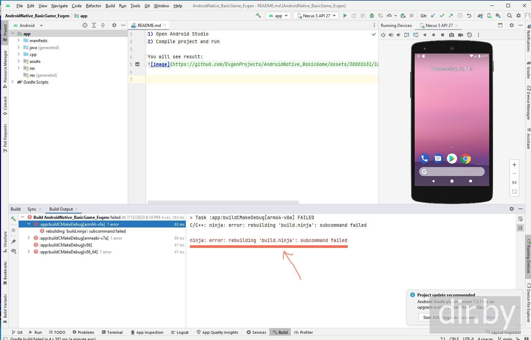Expand the cpp folder in the project tree
Viewport: 531px width, 340px height.
point(19,54)
